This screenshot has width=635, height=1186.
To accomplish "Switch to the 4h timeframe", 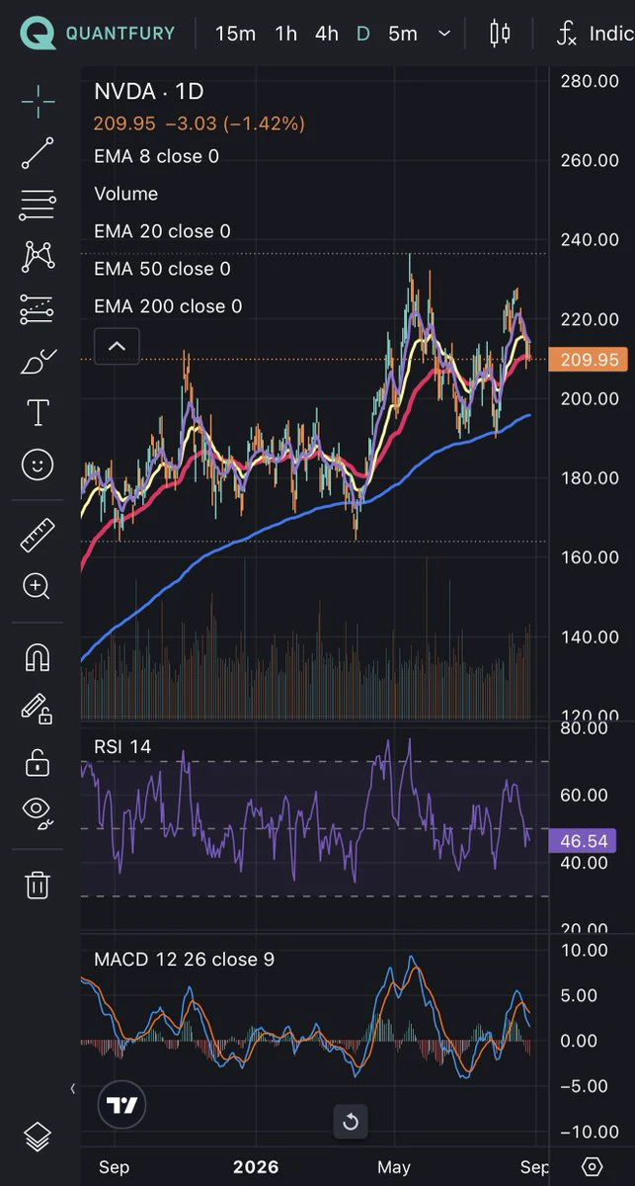I will coord(326,34).
